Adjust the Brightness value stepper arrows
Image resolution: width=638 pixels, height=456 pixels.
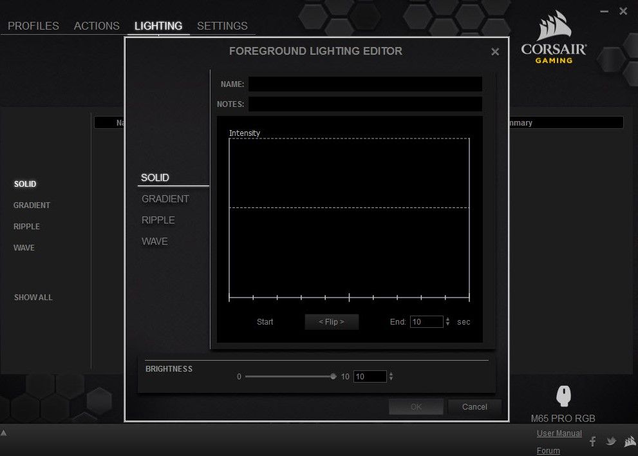pyautogui.click(x=391, y=377)
